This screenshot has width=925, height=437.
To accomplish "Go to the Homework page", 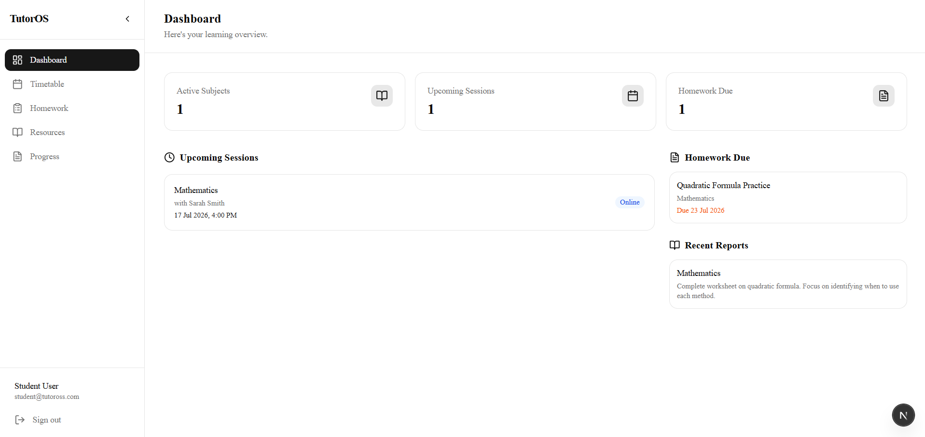I will pos(72,108).
